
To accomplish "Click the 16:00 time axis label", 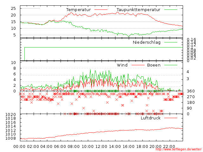I will coord(128,147).
